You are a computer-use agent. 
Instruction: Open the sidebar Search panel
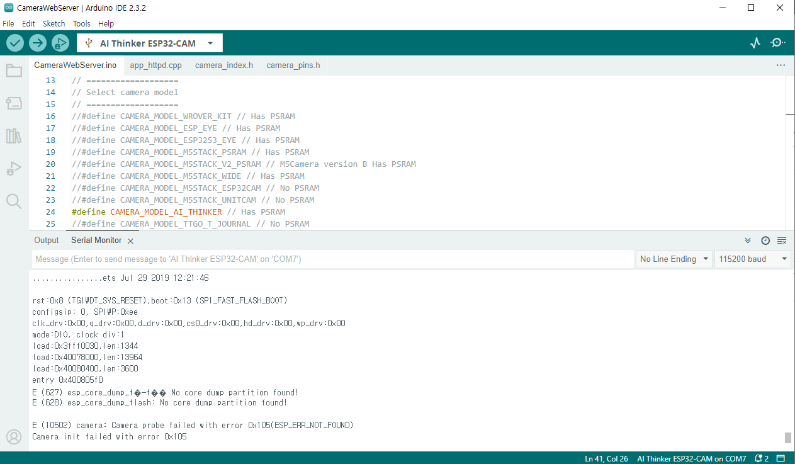[x=14, y=201]
